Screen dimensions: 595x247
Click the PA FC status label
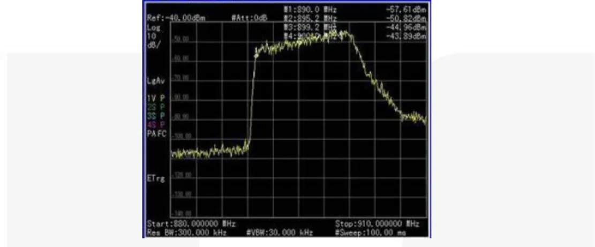pos(156,133)
